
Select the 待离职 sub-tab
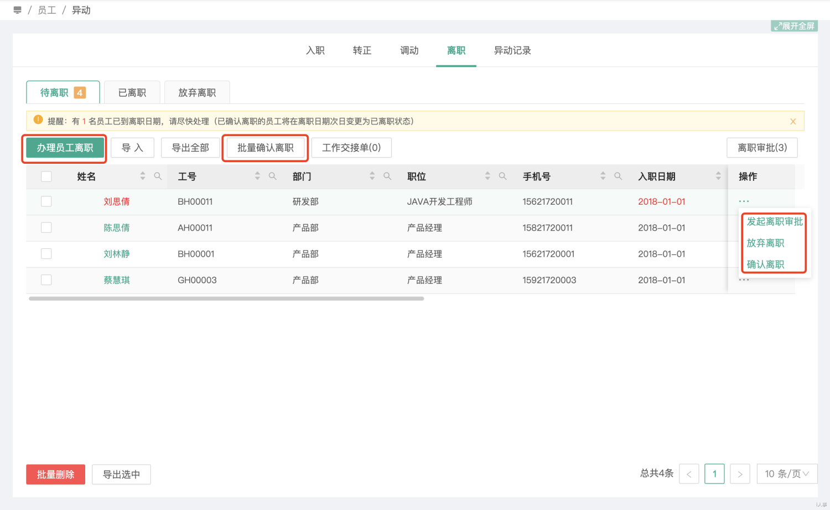point(63,92)
